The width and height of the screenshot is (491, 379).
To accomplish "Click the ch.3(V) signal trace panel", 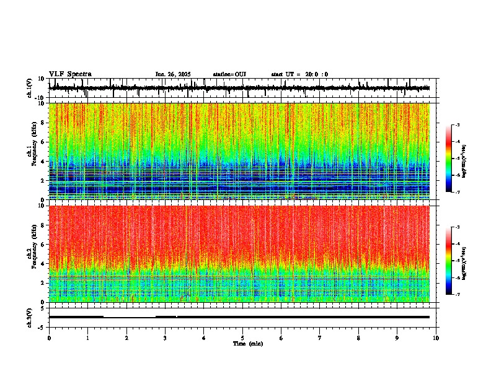I will (244, 318).
